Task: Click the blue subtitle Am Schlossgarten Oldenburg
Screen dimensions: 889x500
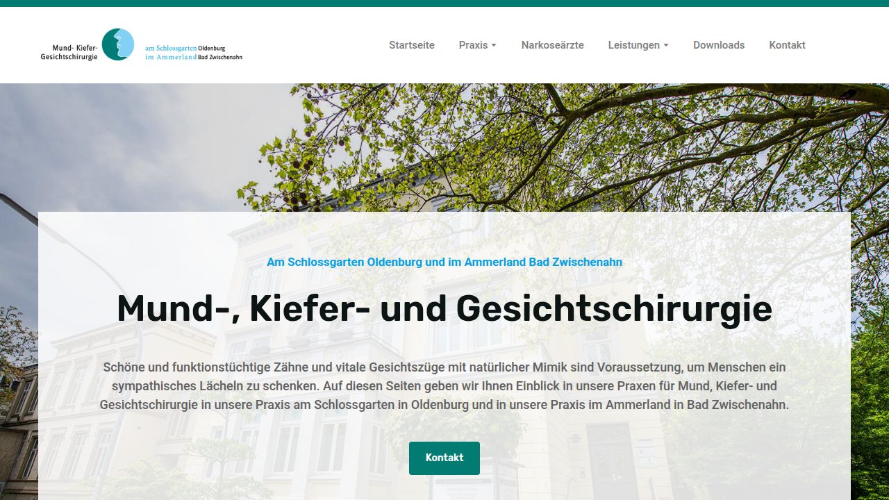Action: pos(444,262)
